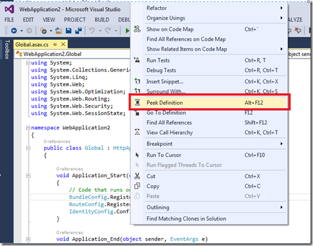This screenshot has height=246, width=313.
Task: Select Surround With menu entry
Action: [x=209, y=91]
